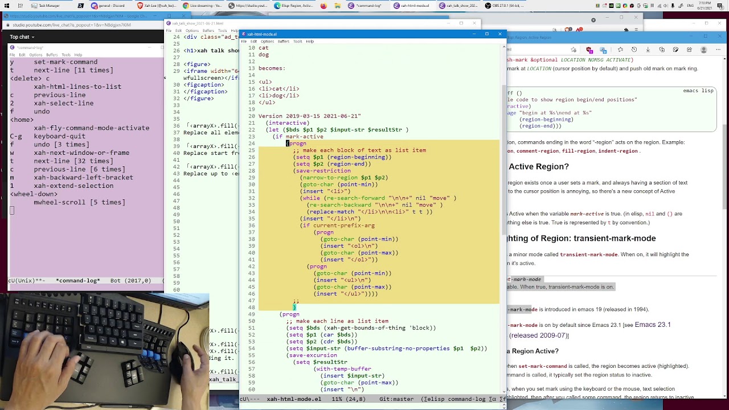Open the red shield extension in Edge
Screen dimensions: 729x410
[x=589, y=50]
